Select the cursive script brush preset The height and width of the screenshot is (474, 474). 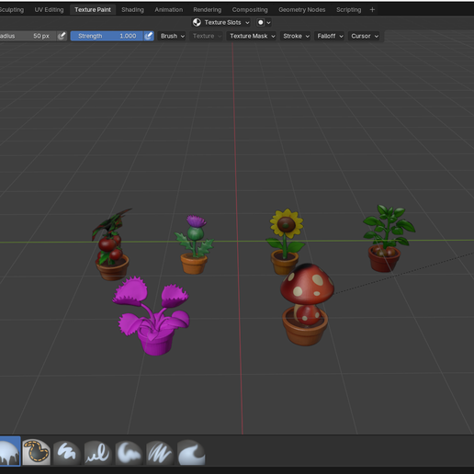97,452
